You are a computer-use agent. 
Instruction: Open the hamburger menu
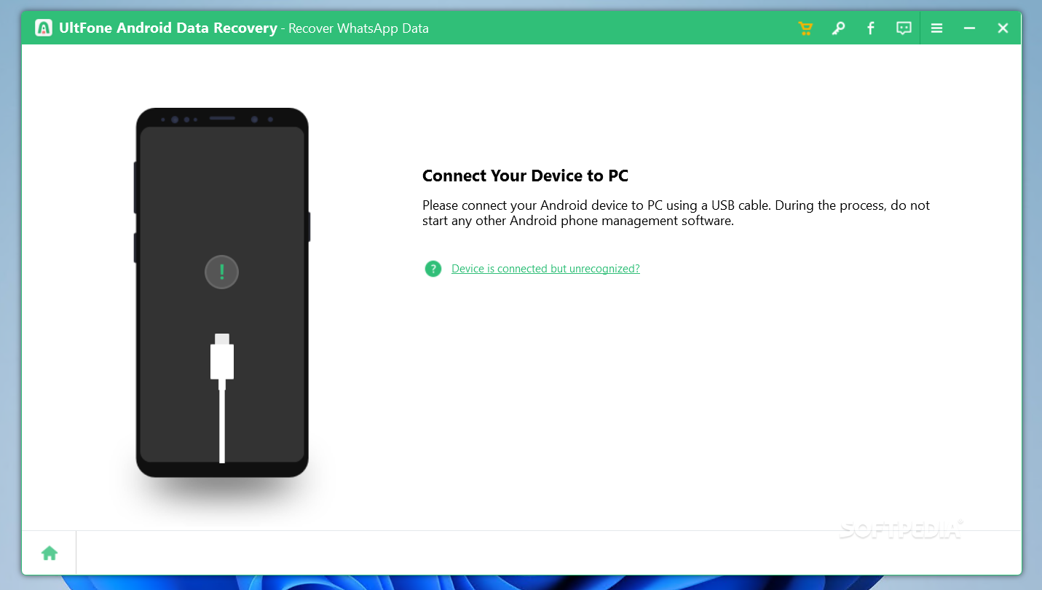(937, 28)
